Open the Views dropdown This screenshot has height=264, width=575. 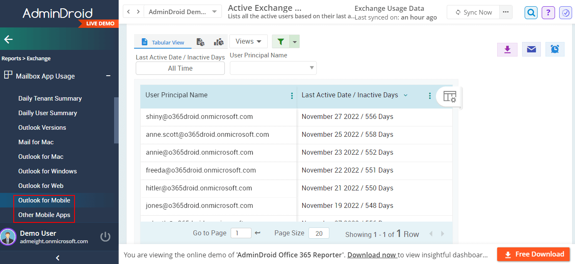248,41
